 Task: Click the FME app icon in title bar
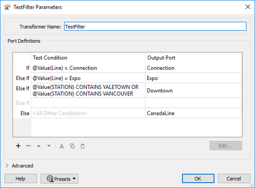point(7,7)
